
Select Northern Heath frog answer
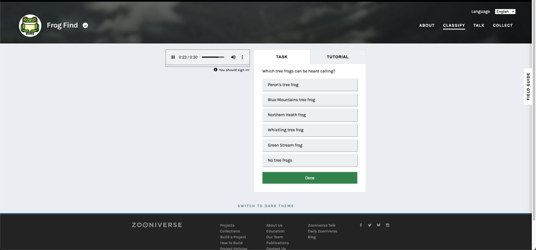[310, 115]
